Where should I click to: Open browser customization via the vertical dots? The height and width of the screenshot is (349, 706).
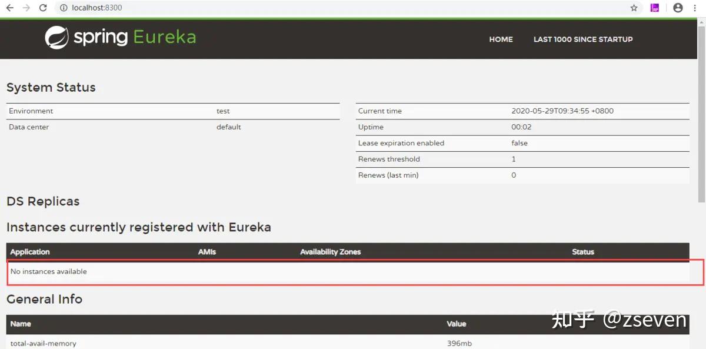[695, 8]
